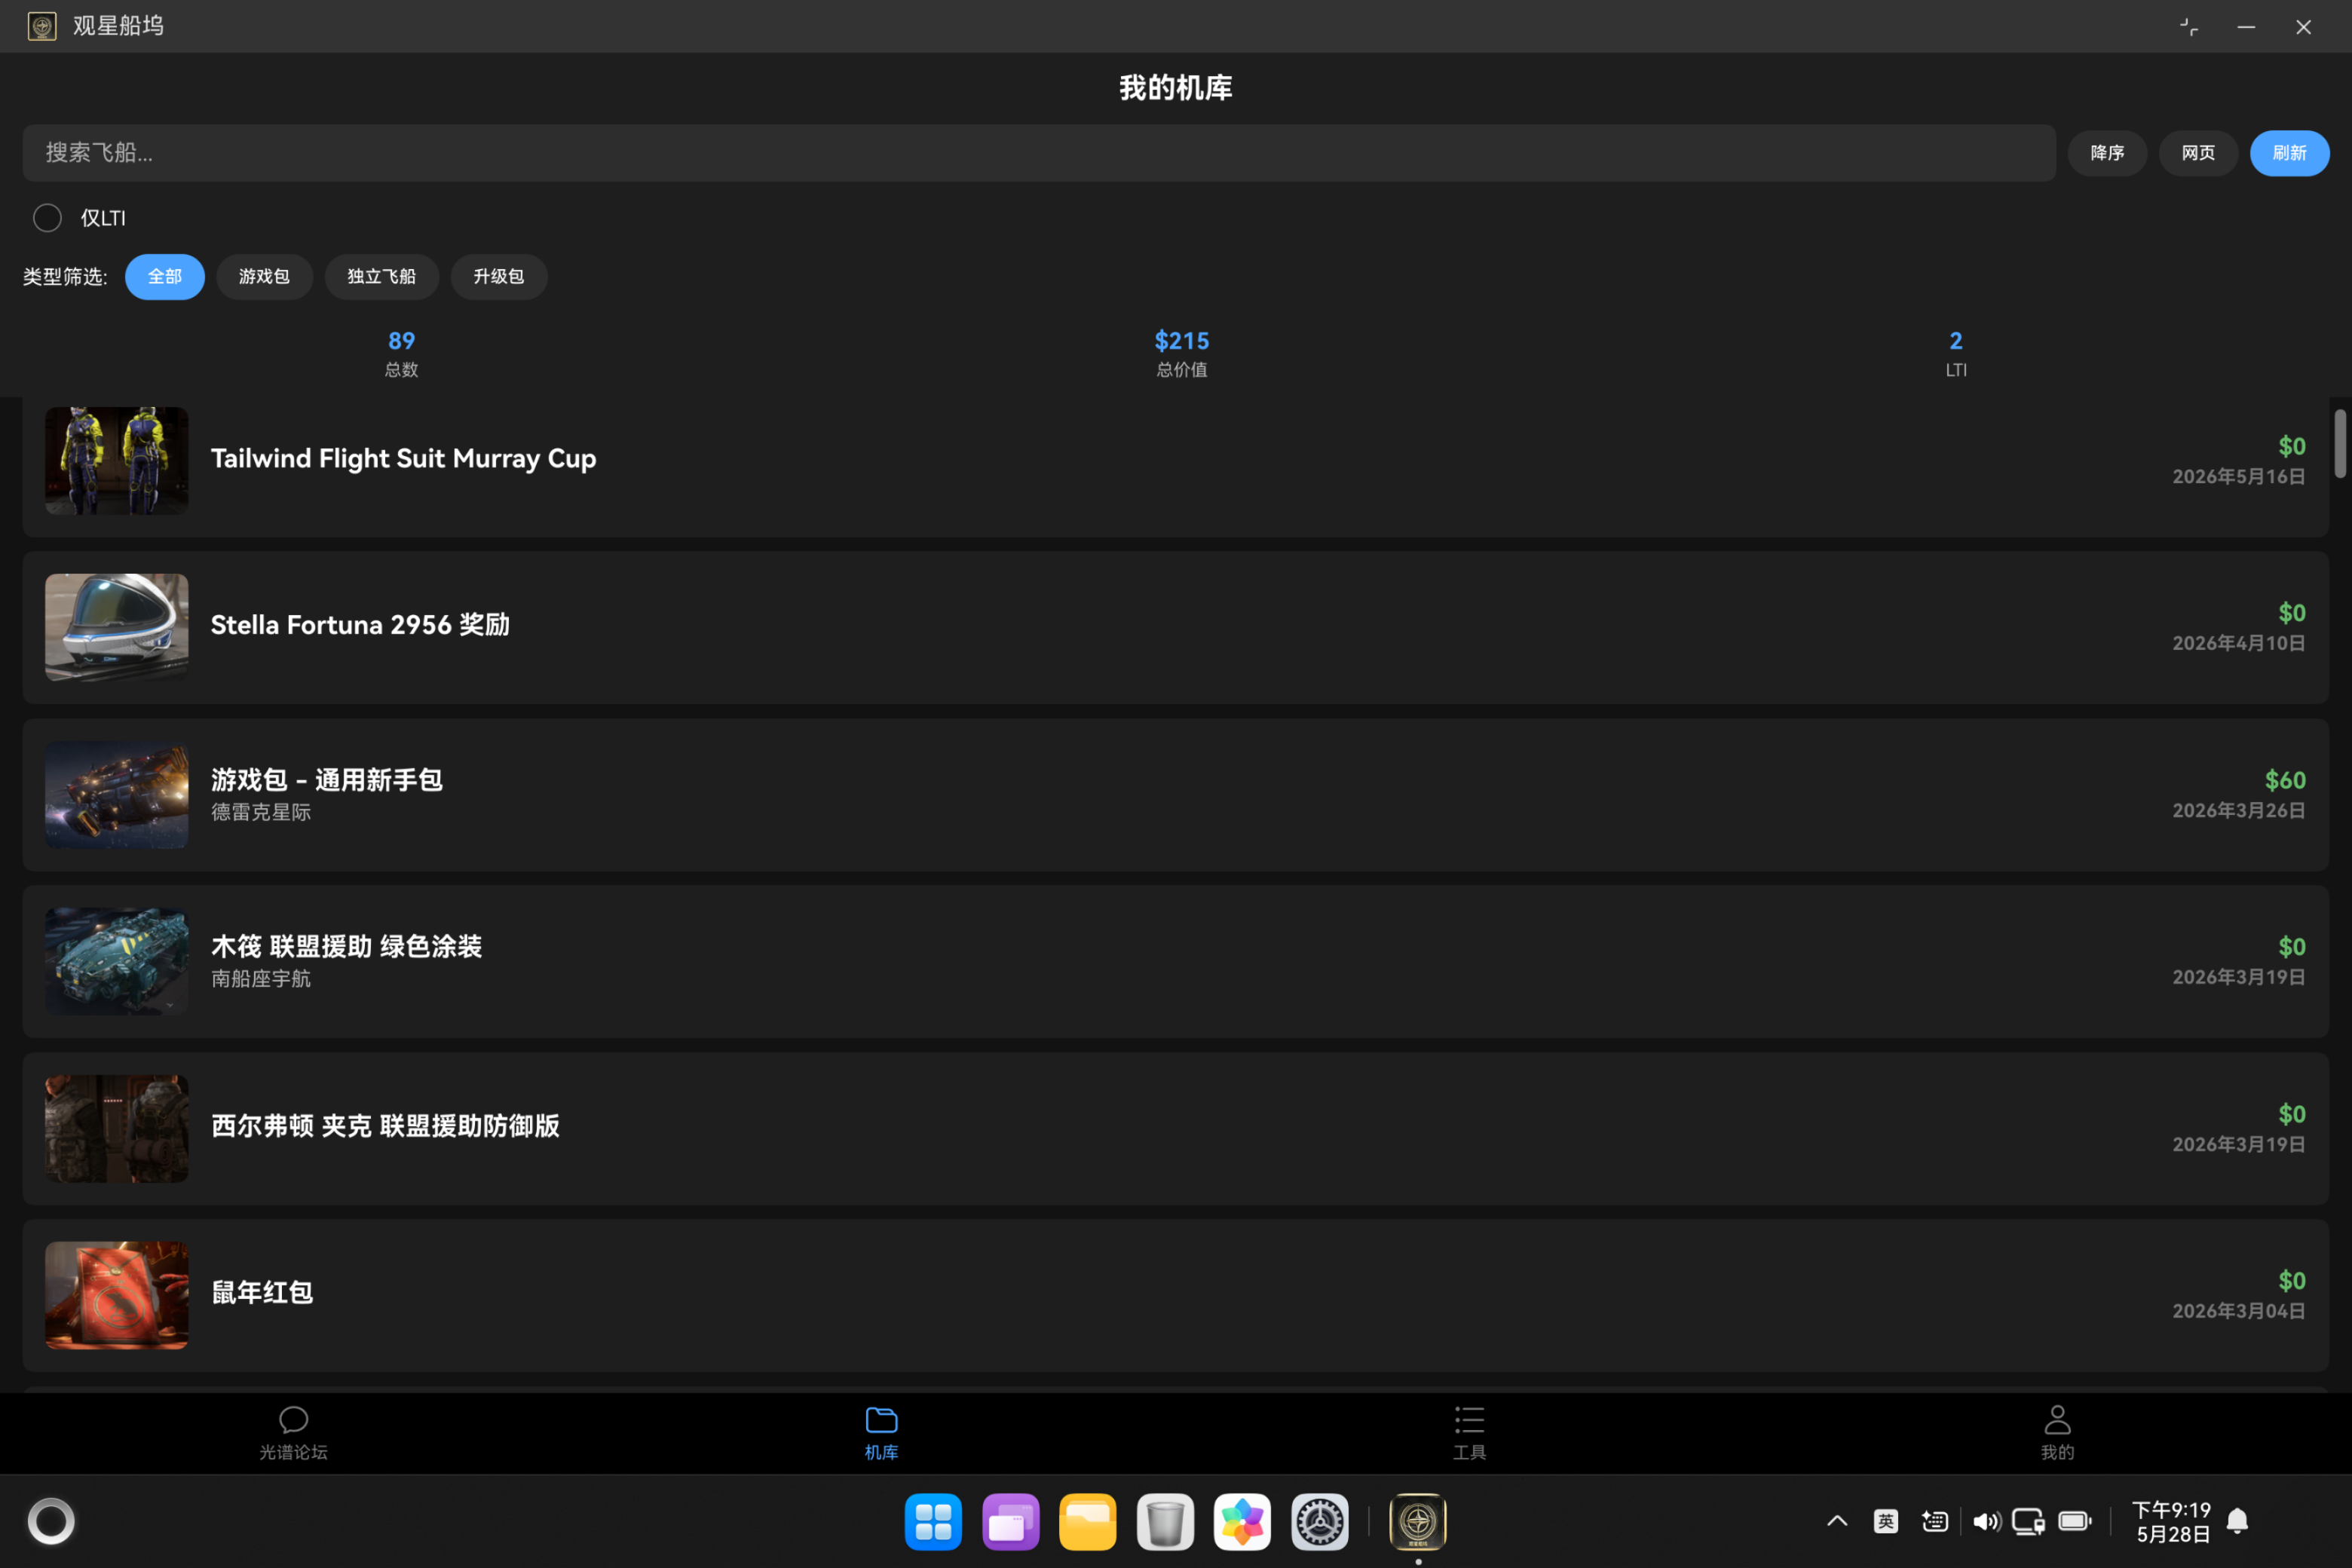Click the 南船座宇航 manufacturer label

click(261, 979)
